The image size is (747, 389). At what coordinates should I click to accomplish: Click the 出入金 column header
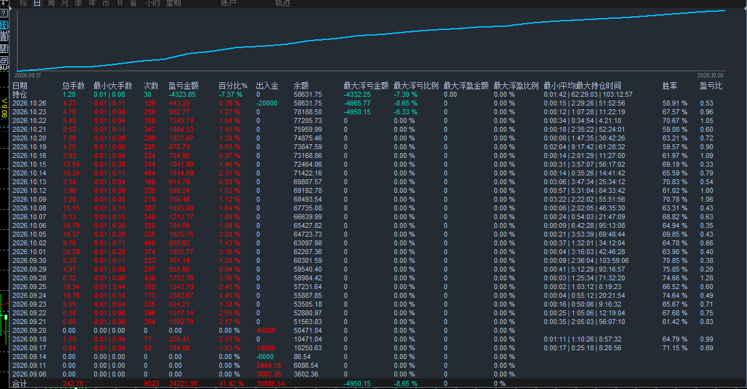pyautogui.click(x=268, y=86)
